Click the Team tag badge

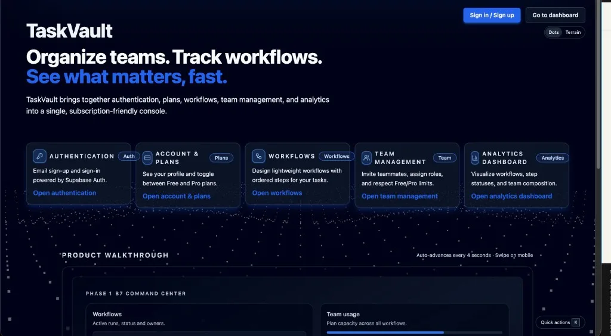click(445, 158)
